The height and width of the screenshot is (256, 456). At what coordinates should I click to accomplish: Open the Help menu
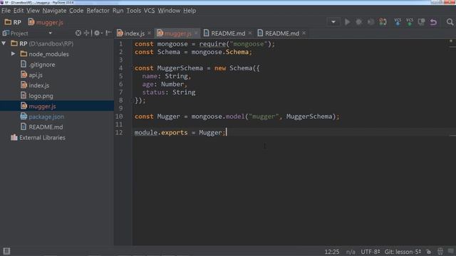[x=190, y=11]
